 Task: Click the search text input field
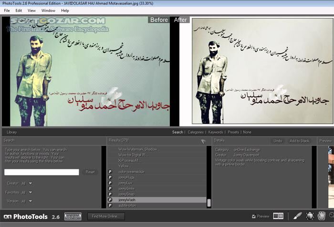point(42,172)
